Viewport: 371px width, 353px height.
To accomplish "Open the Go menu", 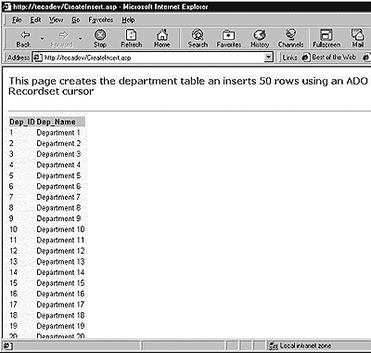I will tap(76, 20).
